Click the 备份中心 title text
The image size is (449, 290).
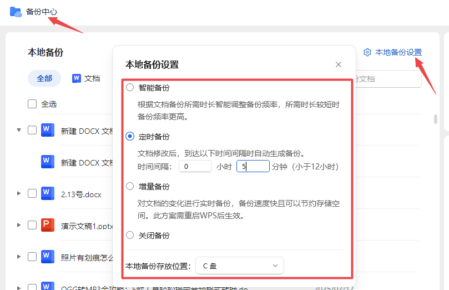click(x=42, y=12)
